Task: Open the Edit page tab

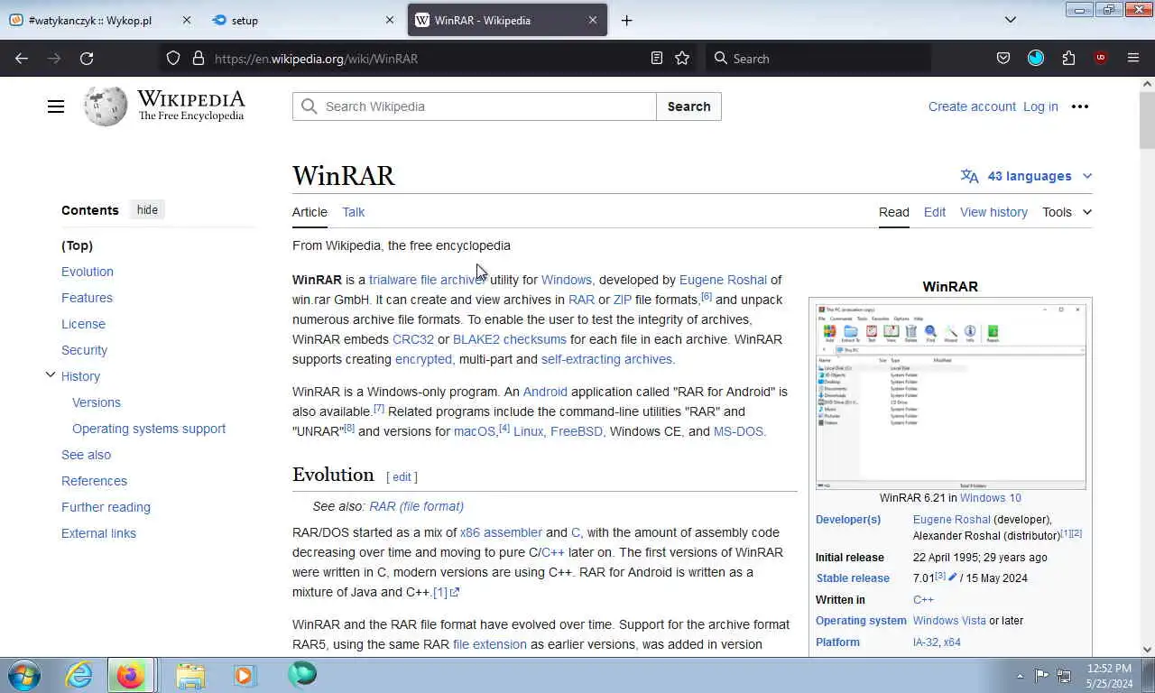Action: 934,212
